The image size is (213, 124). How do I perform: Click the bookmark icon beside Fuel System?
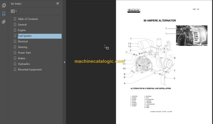(x=15, y=36)
